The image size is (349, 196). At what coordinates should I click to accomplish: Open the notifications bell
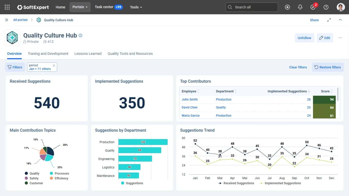[300, 7]
